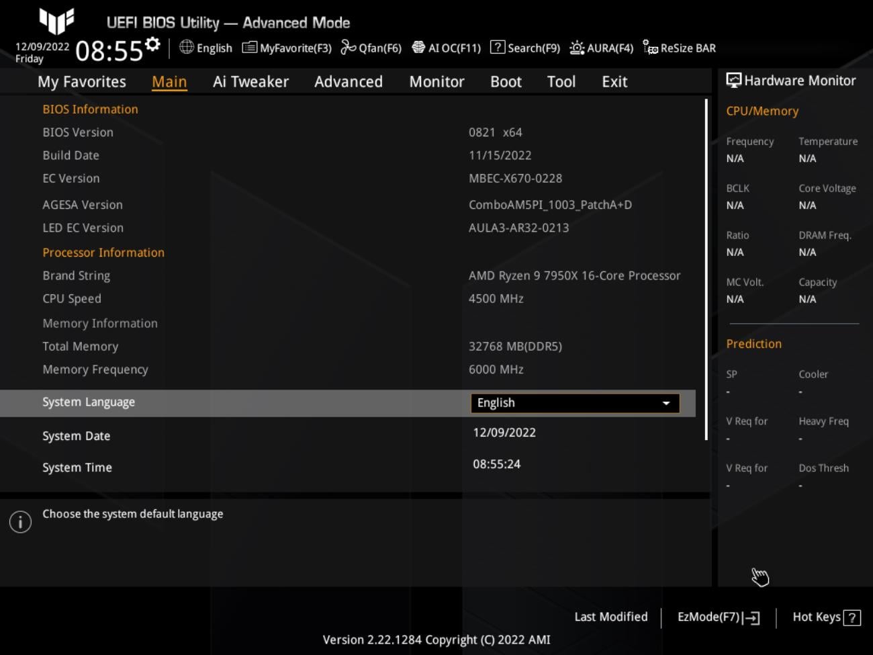
Task: Click the header date 12/09/2022 Friday
Action: pos(42,52)
